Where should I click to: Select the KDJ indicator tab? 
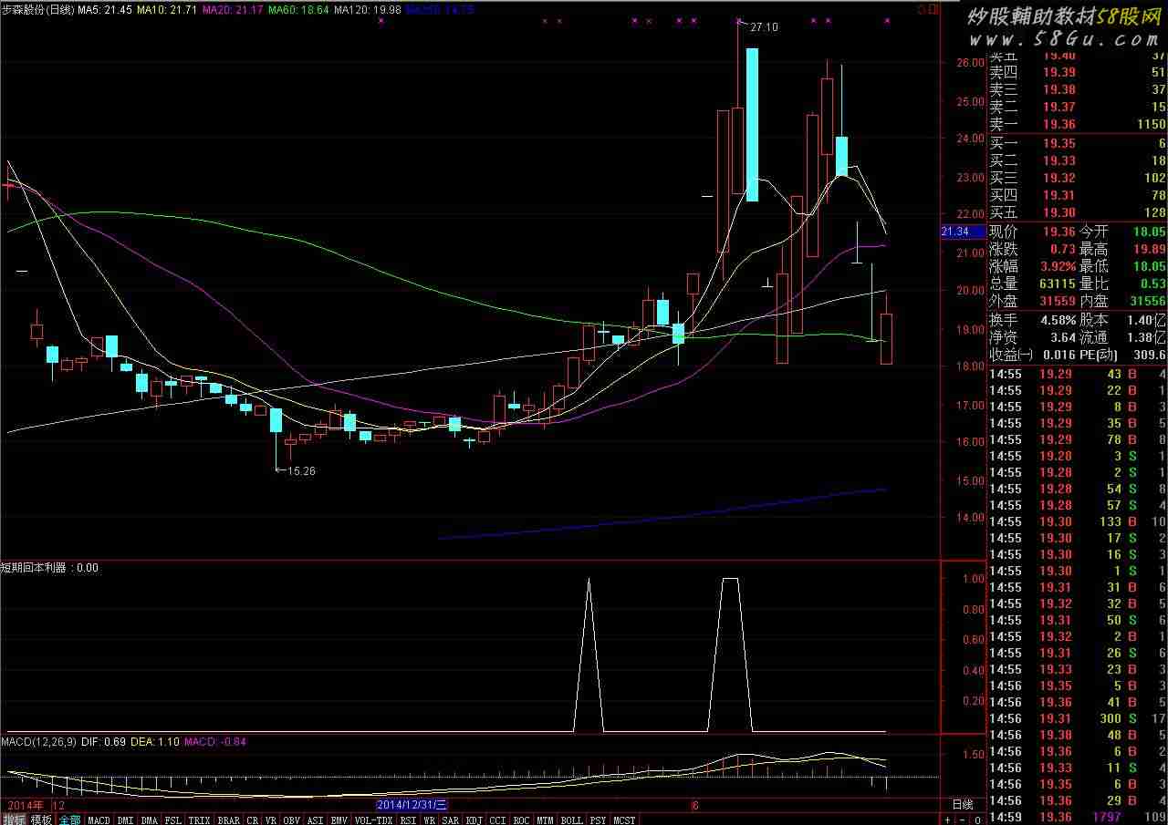point(474,820)
